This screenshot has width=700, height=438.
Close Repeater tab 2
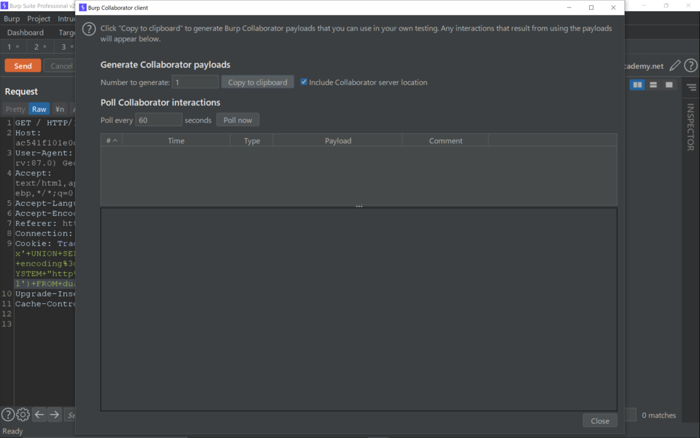point(44,47)
